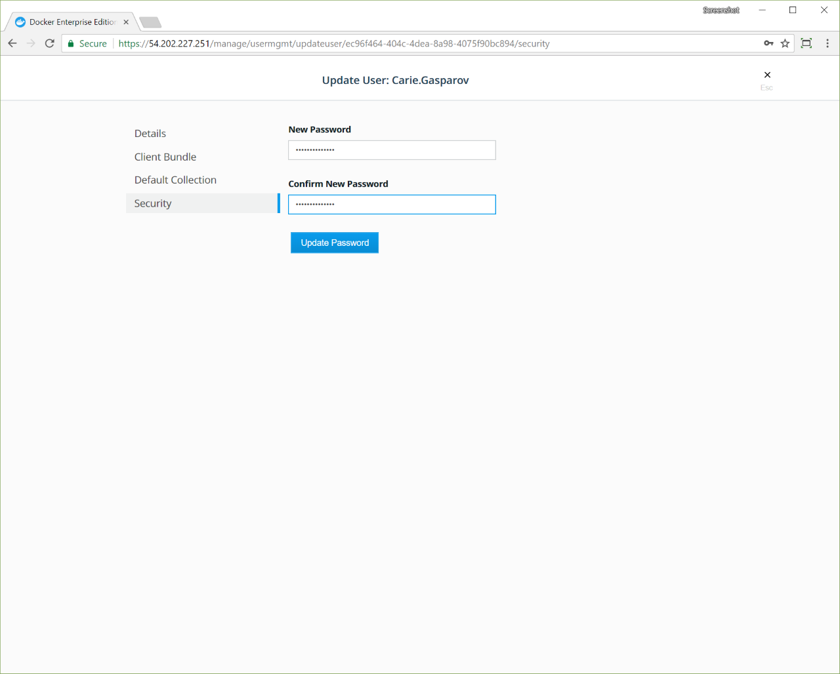Close the Update User dialog
Image resolution: width=840 pixels, height=674 pixels.
(767, 75)
